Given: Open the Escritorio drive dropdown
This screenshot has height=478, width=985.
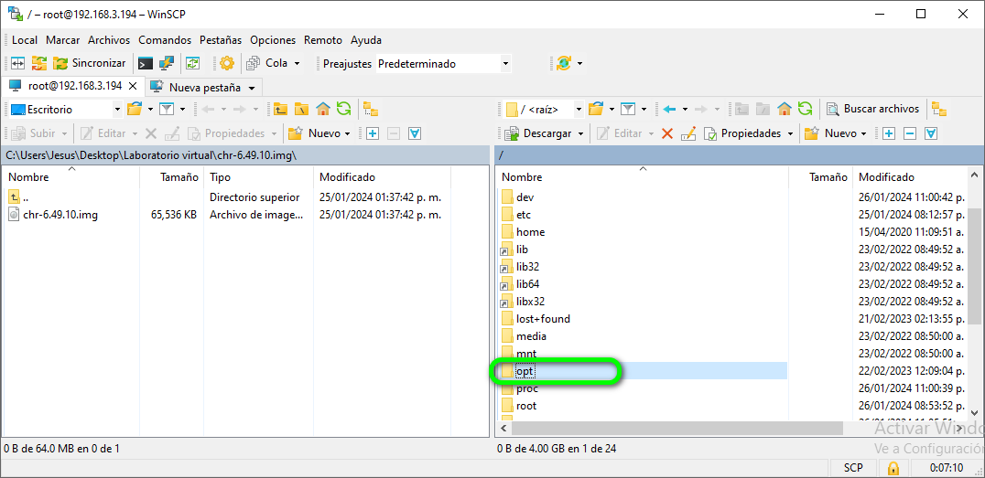Looking at the screenshot, I should [x=117, y=109].
